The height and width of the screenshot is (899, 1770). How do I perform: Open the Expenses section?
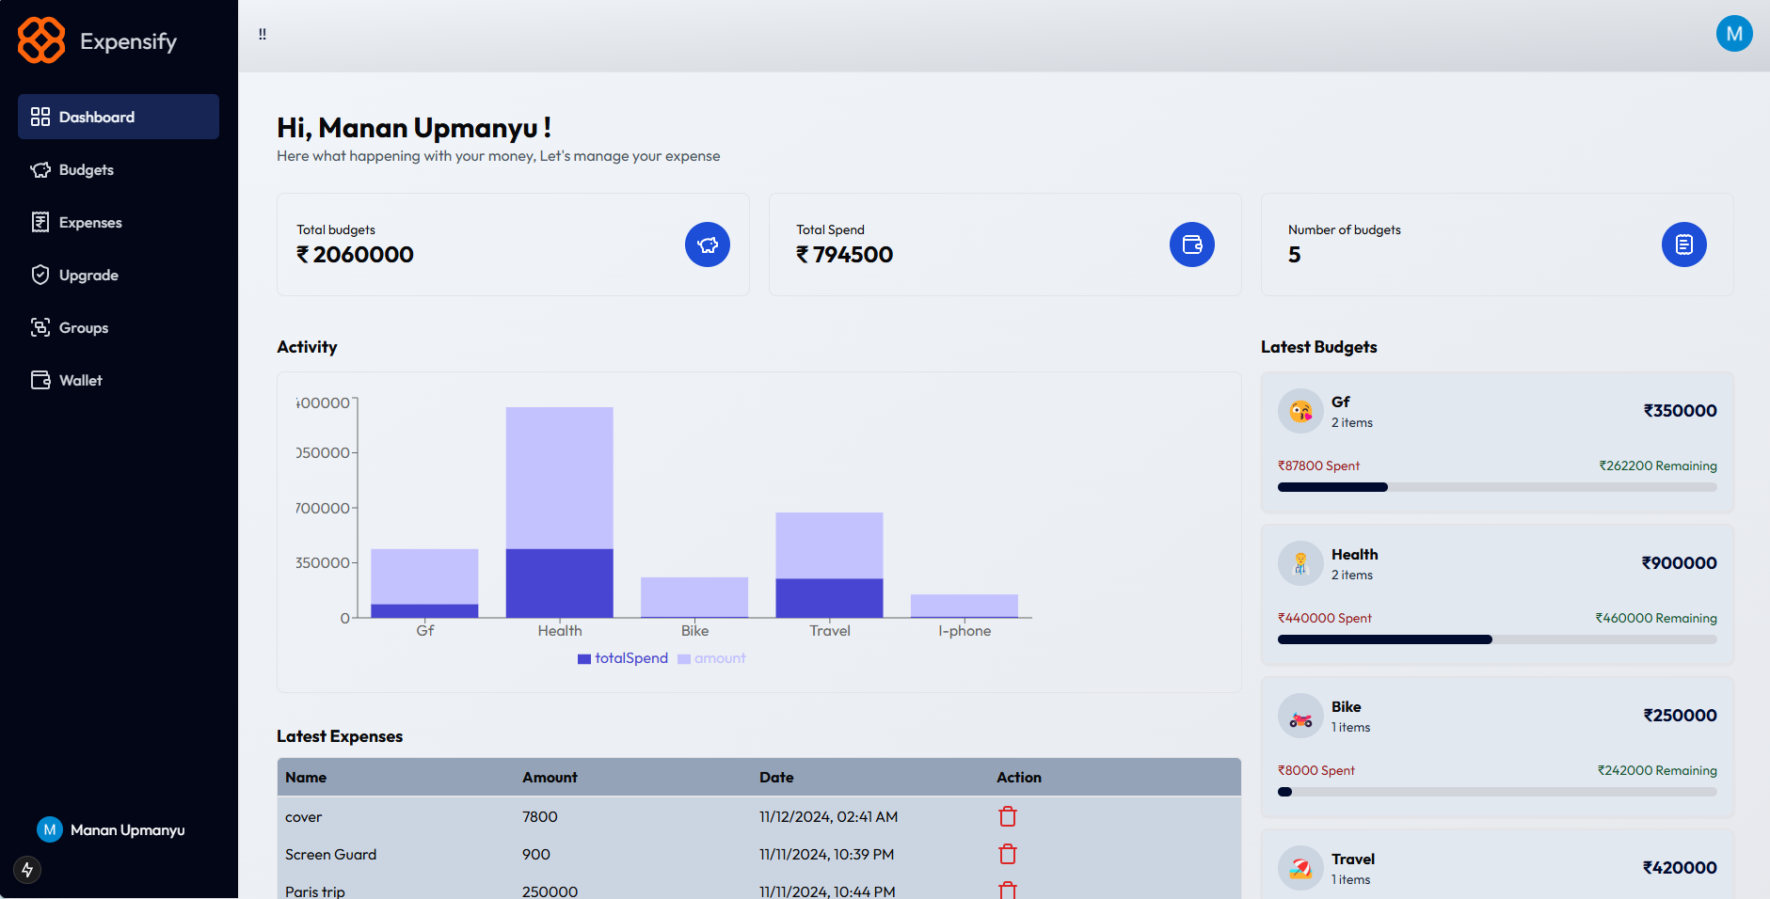89,222
